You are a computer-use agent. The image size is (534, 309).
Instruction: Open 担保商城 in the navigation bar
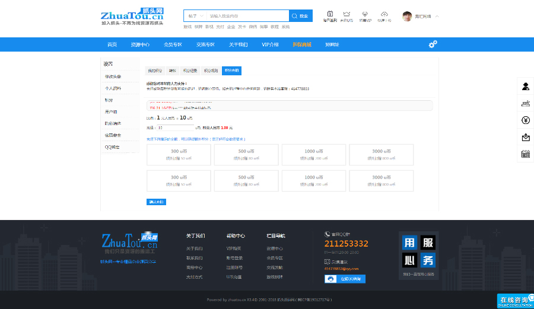click(301, 44)
